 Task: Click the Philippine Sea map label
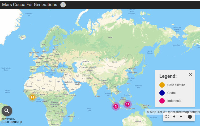pos(138,87)
